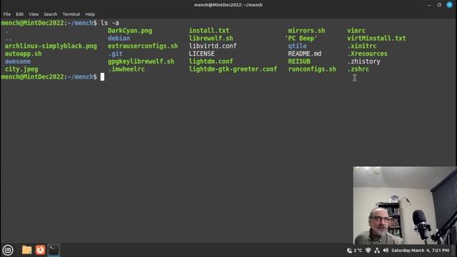This screenshot has width=457, height=257.
Task: Open the View menu
Action: (34, 14)
